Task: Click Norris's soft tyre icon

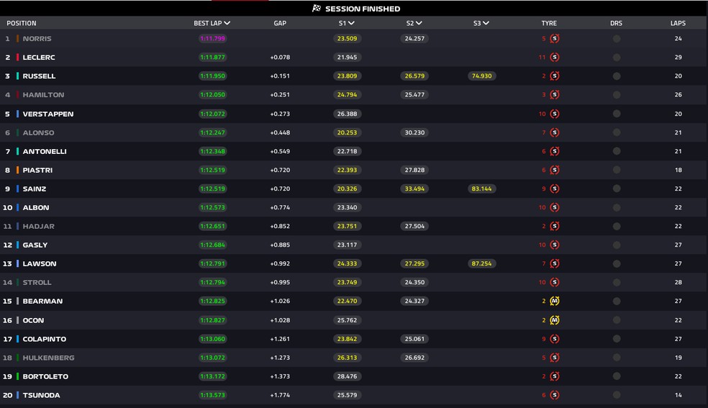Action: pyautogui.click(x=555, y=38)
